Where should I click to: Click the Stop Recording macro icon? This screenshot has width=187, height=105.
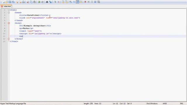click(89, 2)
